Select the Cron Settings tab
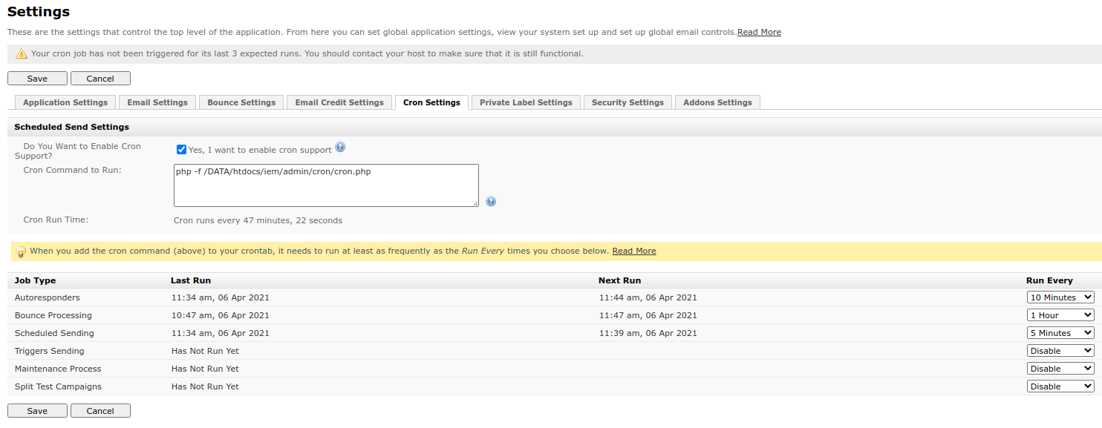 pyautogui.click(x=431, y=102)
